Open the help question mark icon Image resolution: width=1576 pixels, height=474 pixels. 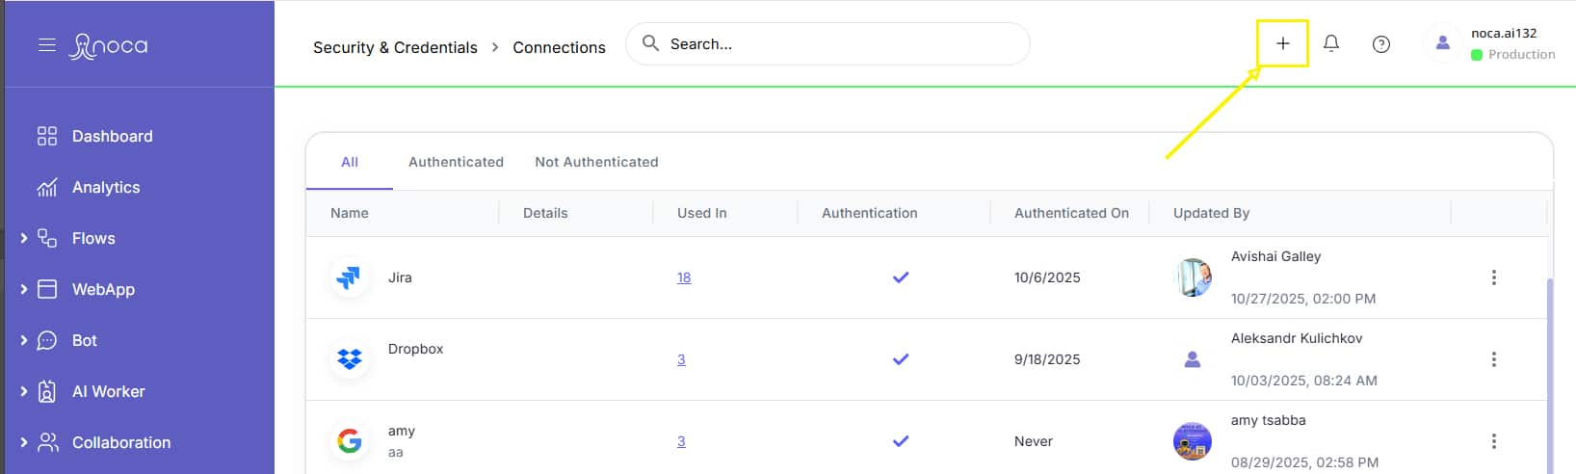tap(1380, 44)
